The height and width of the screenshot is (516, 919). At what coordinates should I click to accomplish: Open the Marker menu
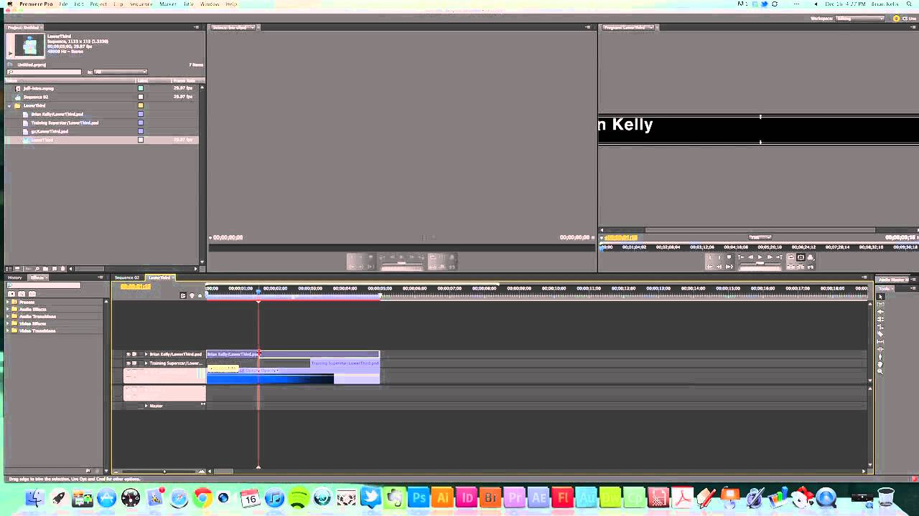168,4
